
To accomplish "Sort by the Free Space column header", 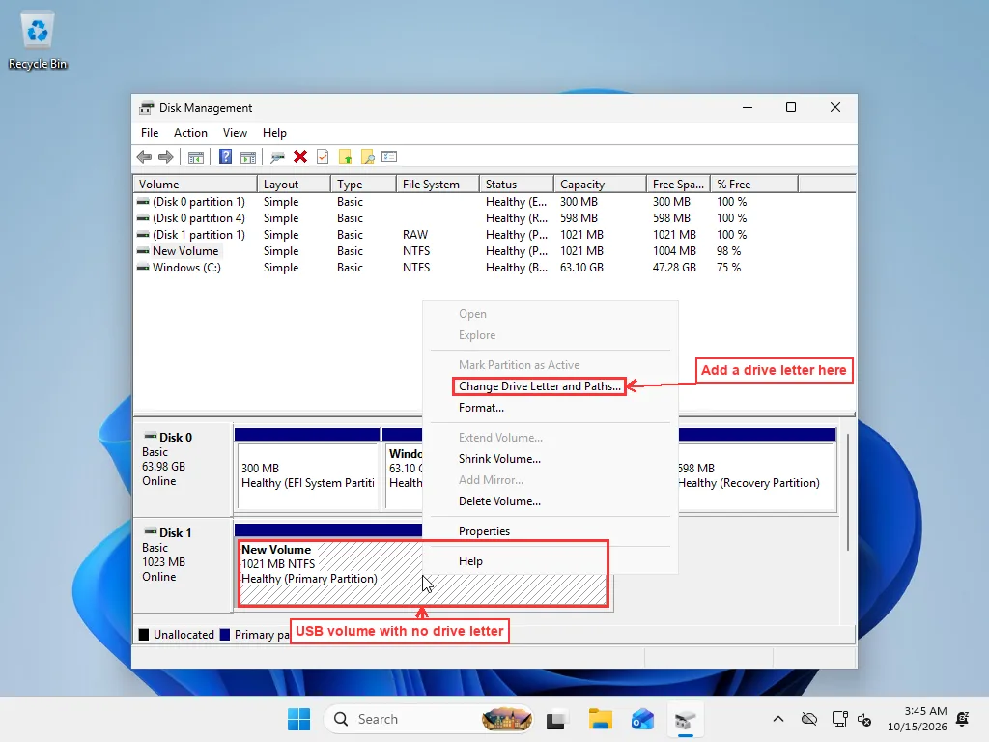I will coord(679,185).
